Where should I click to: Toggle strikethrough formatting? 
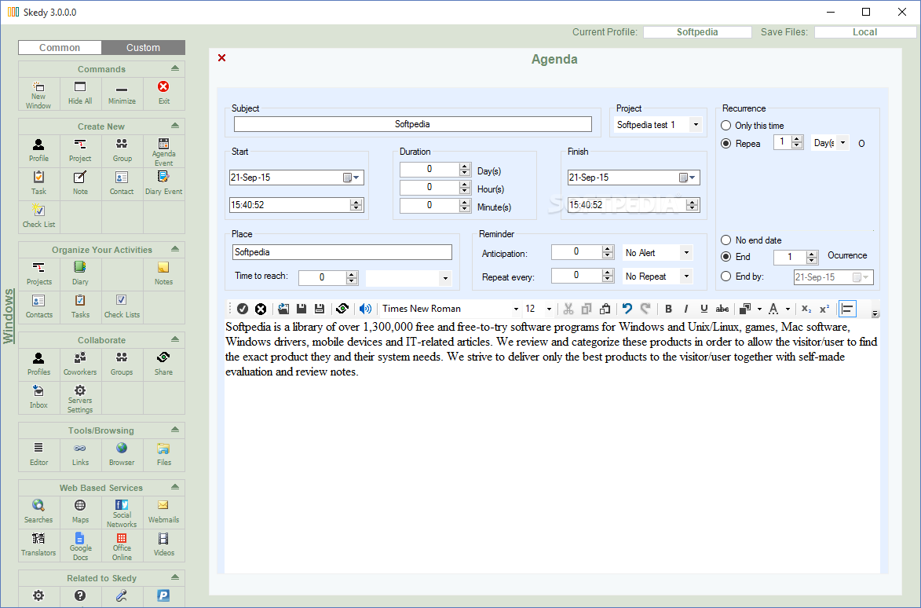tap(722, 309)
